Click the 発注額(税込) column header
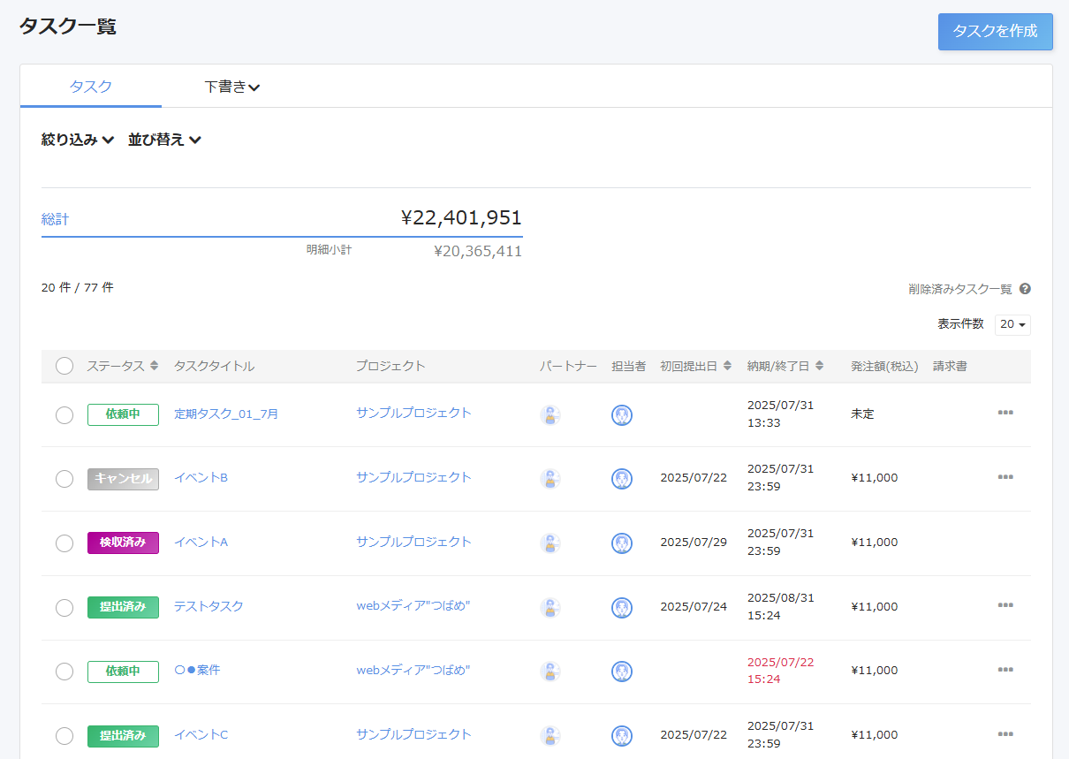Image resolution: width=1069 pixels, height=759 pixels. pyautogui.click(x=884, y=366)
